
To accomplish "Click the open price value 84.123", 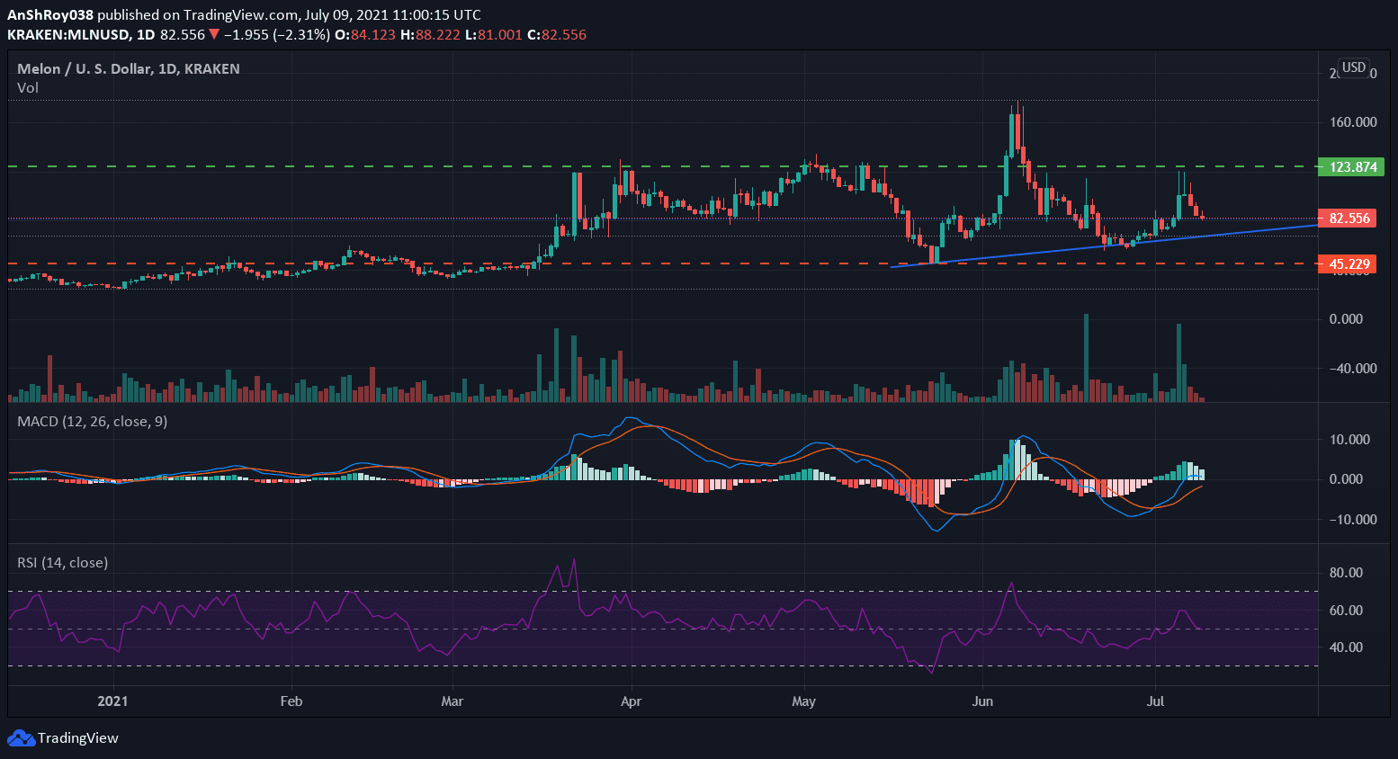I will point(372,34).
